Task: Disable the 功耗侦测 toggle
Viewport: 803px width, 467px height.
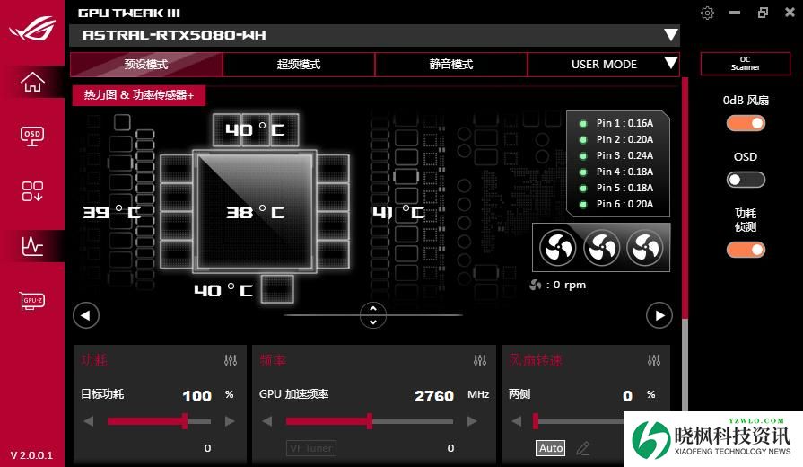Action: 746,250
